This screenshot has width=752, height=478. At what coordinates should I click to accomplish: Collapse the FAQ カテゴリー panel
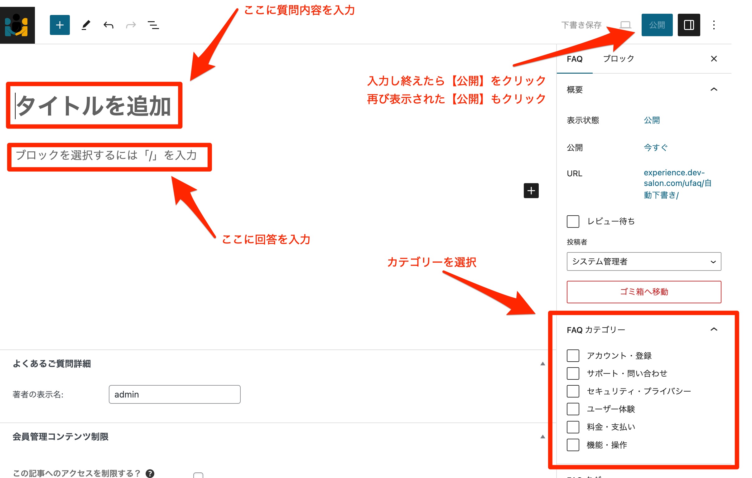714,329
